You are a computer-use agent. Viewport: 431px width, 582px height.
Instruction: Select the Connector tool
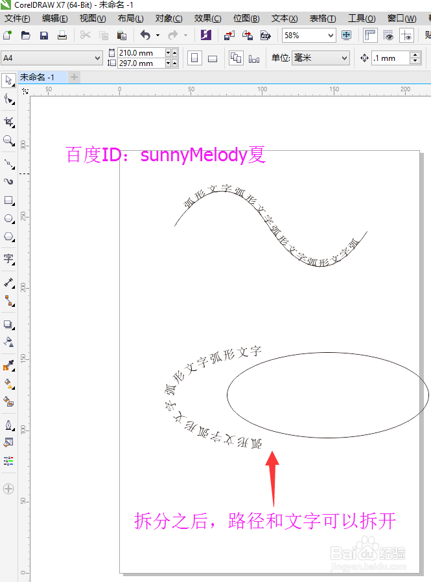(8, 300)
